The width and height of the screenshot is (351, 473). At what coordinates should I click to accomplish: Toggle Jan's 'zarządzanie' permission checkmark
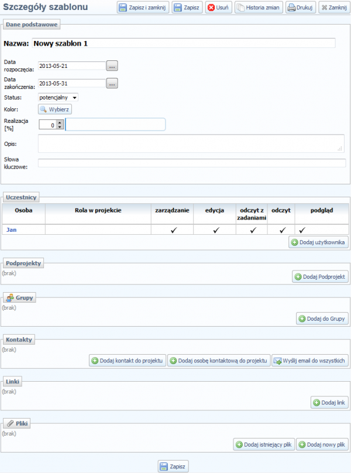pyautogui.click(x=173, y=231)
